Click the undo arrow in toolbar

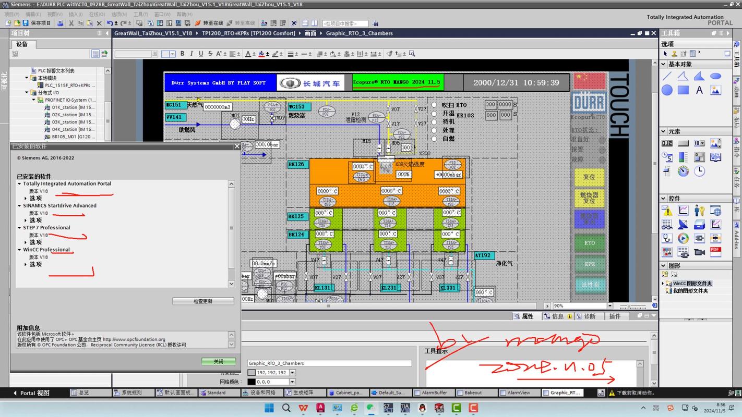tap(110, 23)
